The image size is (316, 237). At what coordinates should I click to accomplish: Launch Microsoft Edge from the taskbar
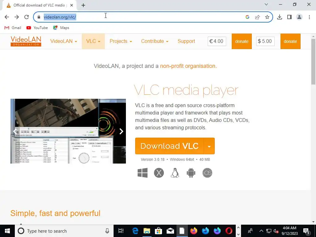(135, 231)
